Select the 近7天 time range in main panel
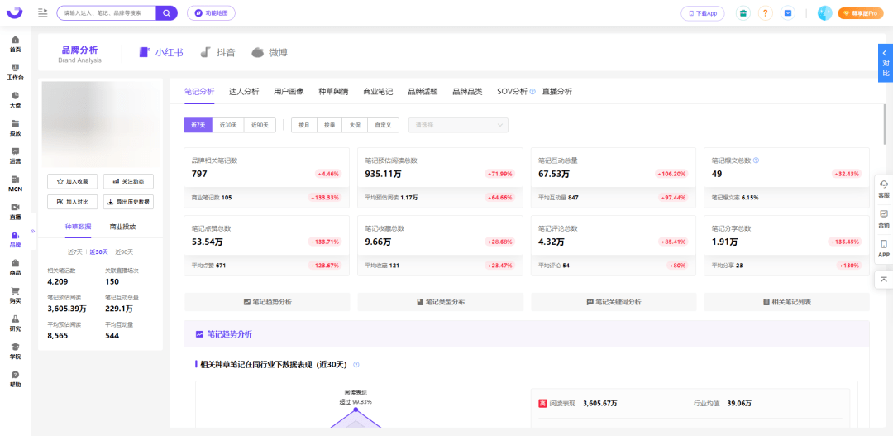 [x=198, y=125]
